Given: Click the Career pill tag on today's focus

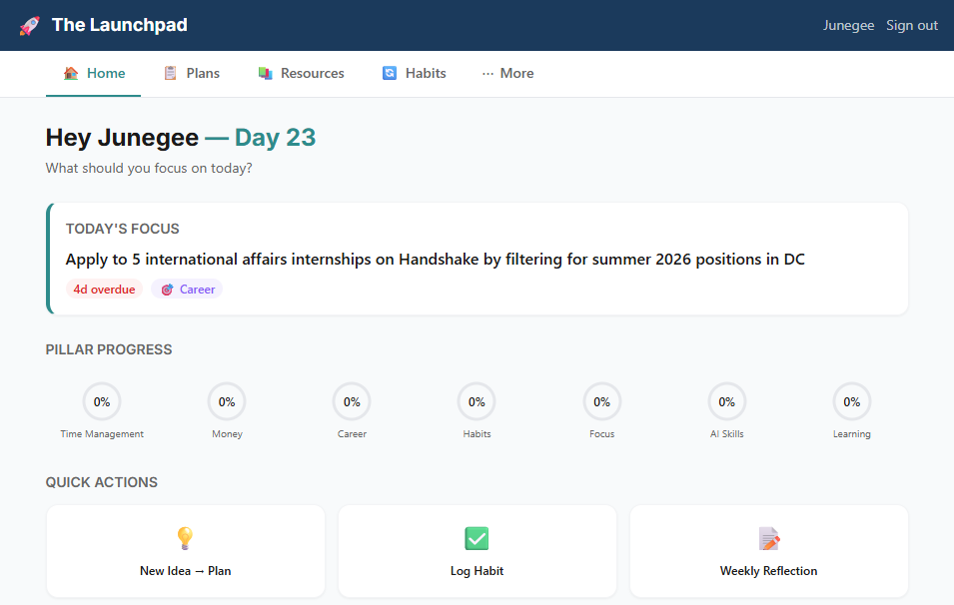Looking at the screenshot, I should 186,289.
